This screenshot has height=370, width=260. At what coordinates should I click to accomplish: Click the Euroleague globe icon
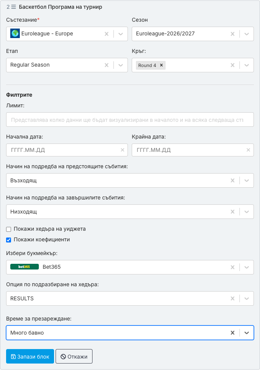click(15, 33)
